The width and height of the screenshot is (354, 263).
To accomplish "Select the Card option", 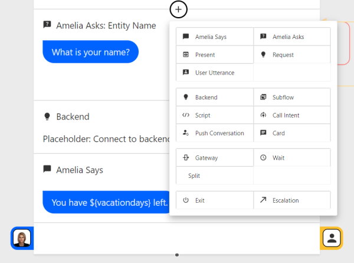I will [292, 133].
